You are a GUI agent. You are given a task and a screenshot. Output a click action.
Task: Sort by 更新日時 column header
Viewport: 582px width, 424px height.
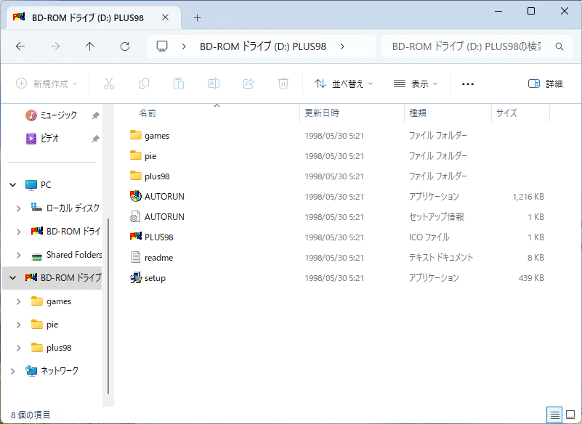322,113
